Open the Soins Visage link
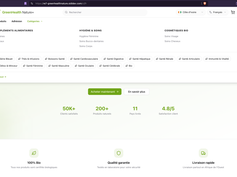Viewport: 237px width, 177px height. coord(171,36)
